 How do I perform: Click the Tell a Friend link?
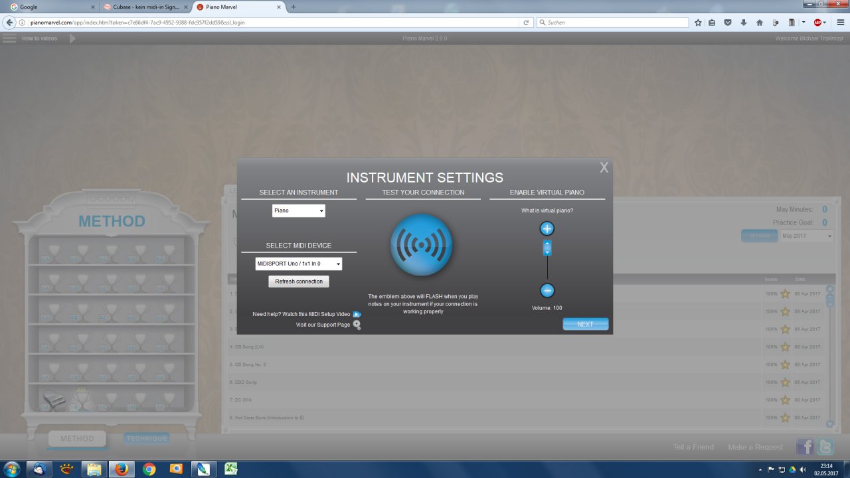tap(693, 447)
